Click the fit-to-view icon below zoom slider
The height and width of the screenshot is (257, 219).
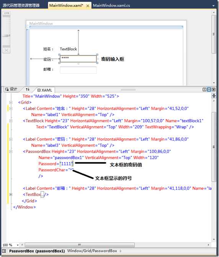(x=7, y=50)
